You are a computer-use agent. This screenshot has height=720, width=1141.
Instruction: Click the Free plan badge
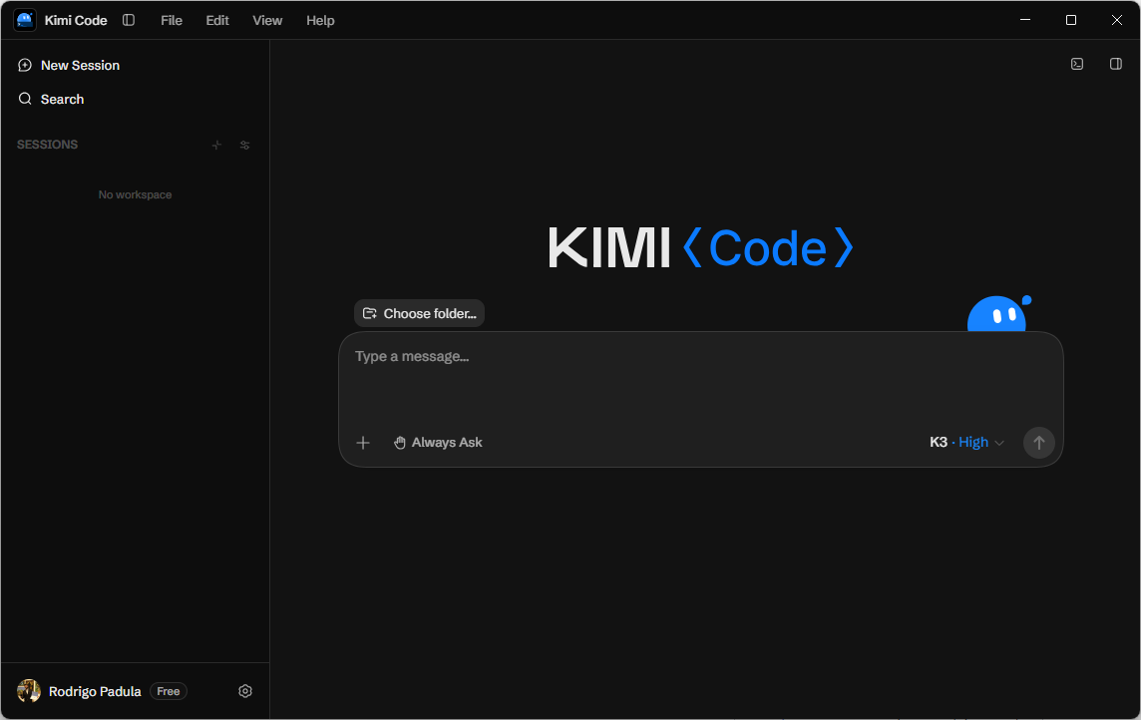coord(169,692)
